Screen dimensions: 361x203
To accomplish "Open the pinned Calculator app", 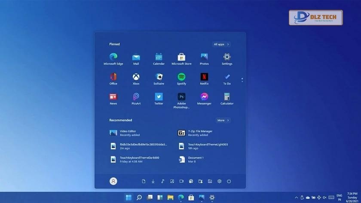I will point(227,97).
